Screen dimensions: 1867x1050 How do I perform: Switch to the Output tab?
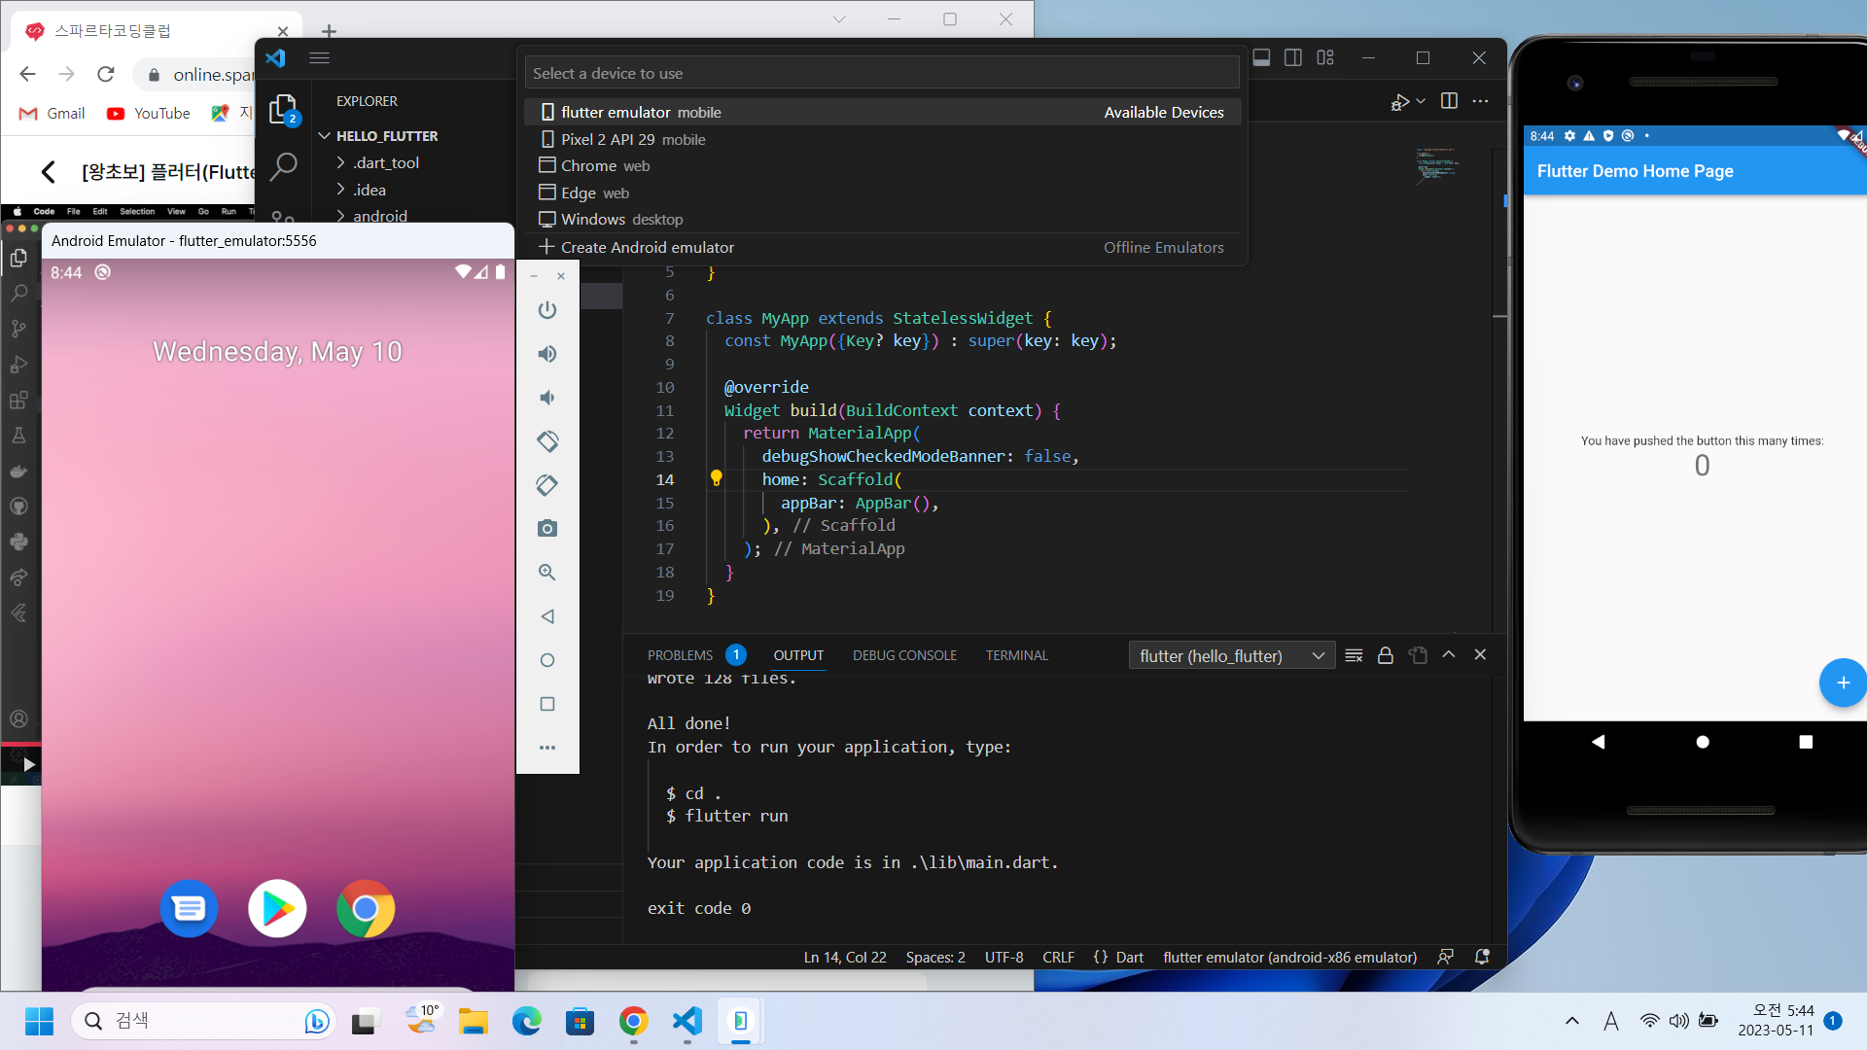(x=798, y=655)
